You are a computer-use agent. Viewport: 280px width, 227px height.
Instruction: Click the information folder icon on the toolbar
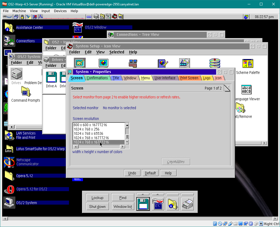pos(173,204)
